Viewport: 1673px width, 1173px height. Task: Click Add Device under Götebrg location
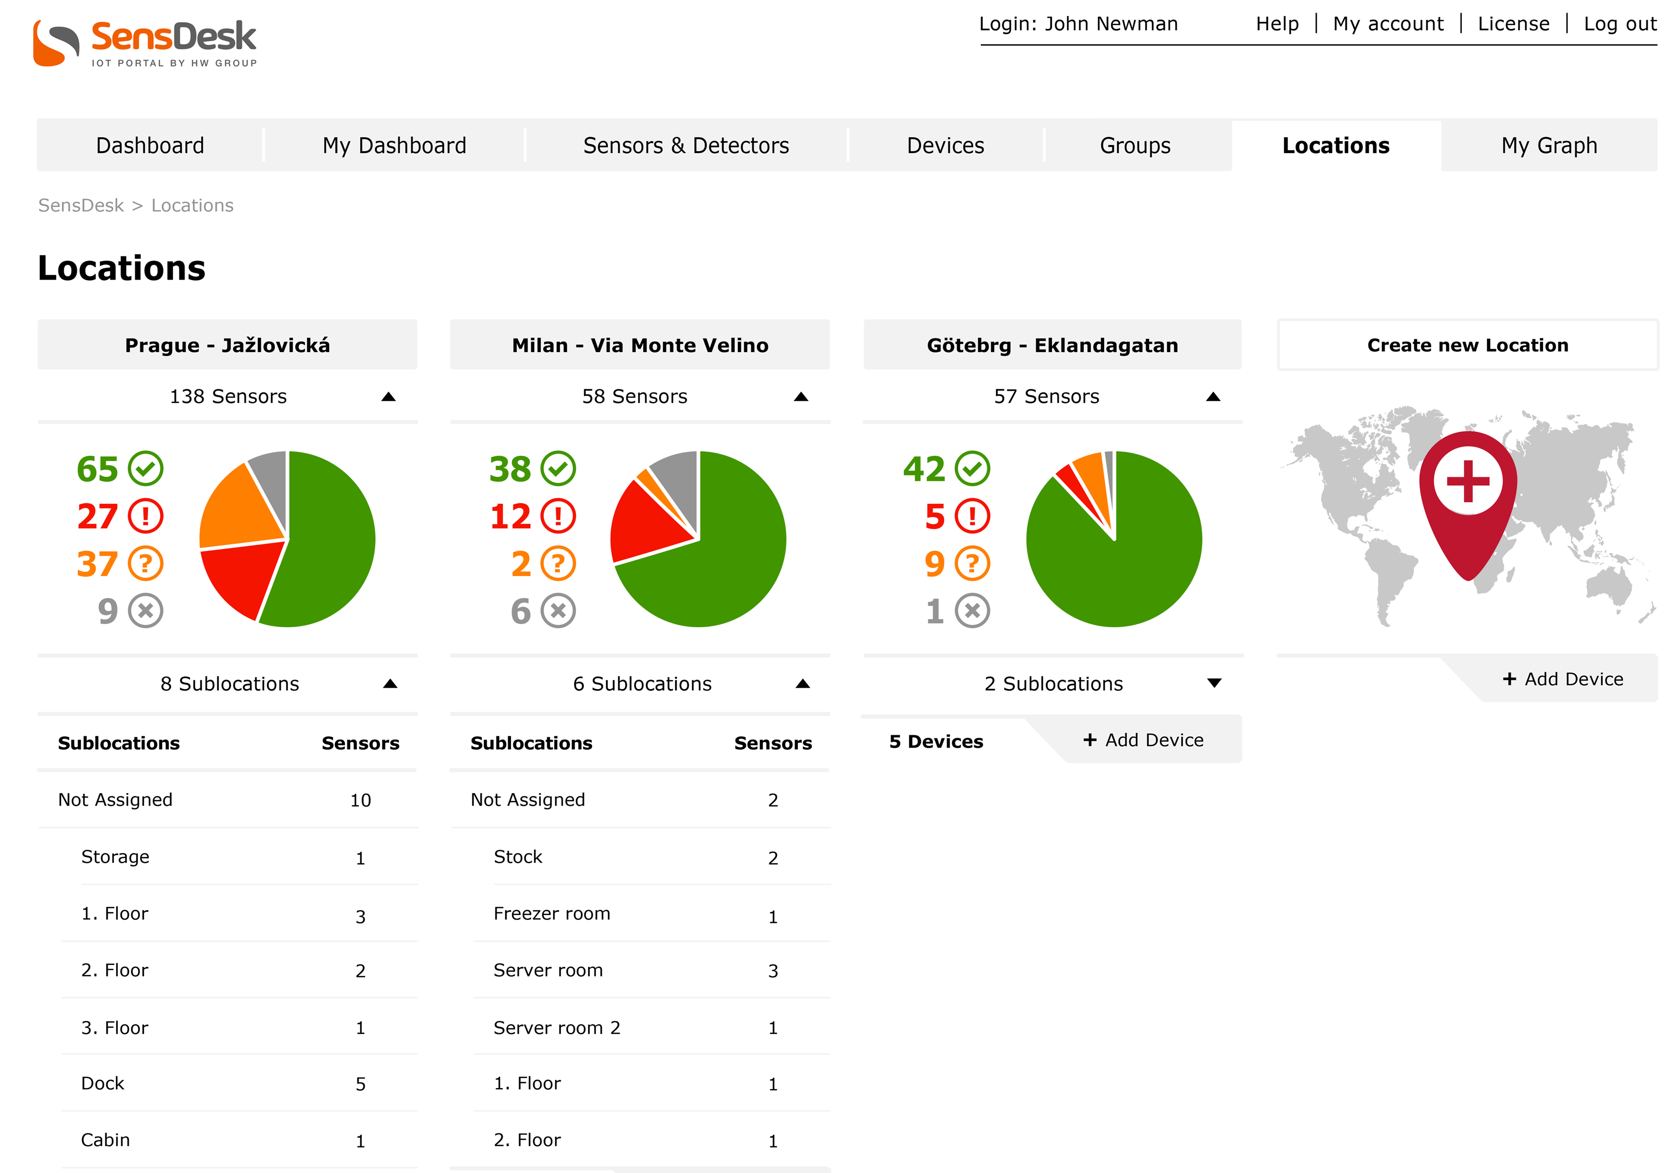pos(1143,740)
